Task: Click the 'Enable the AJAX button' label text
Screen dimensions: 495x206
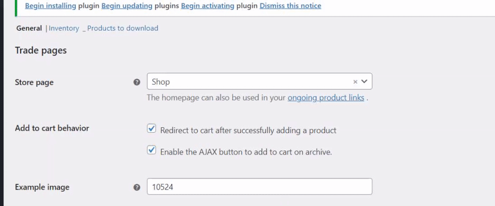Action: [x=246, y=152]
